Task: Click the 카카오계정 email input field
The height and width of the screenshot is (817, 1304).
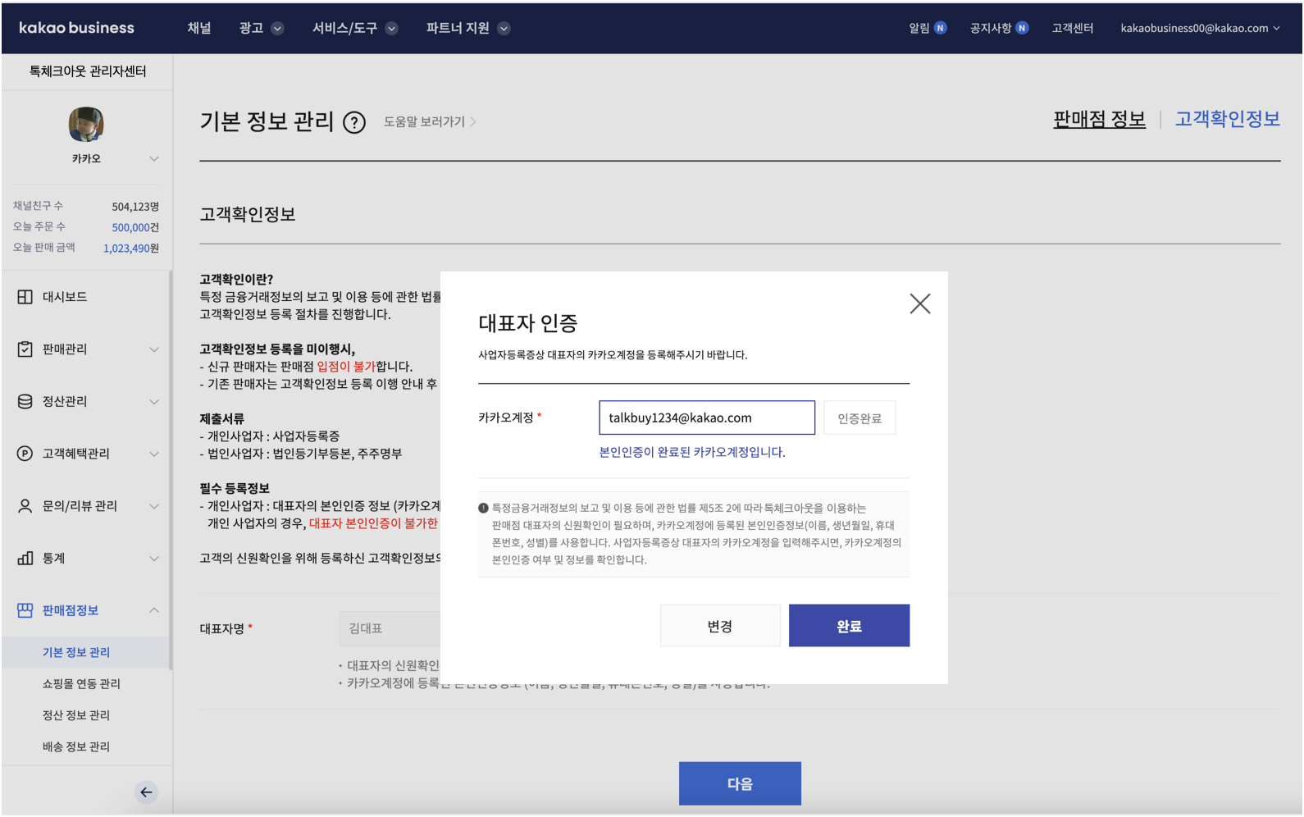Action: click(706, 418)
